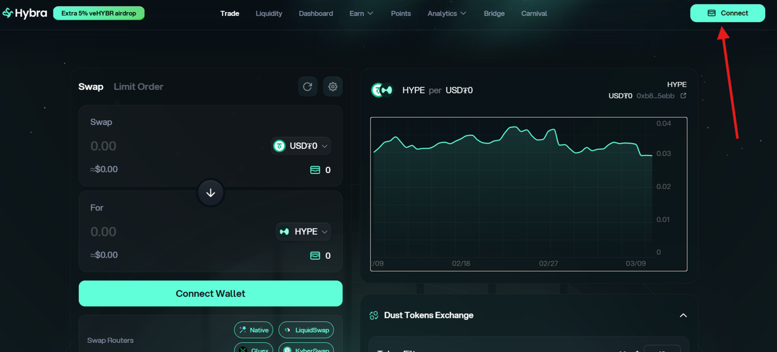Open Bridge page
The width and height of the screenshot is (777, 352).
pyautogui.click(x=494, y=14)
